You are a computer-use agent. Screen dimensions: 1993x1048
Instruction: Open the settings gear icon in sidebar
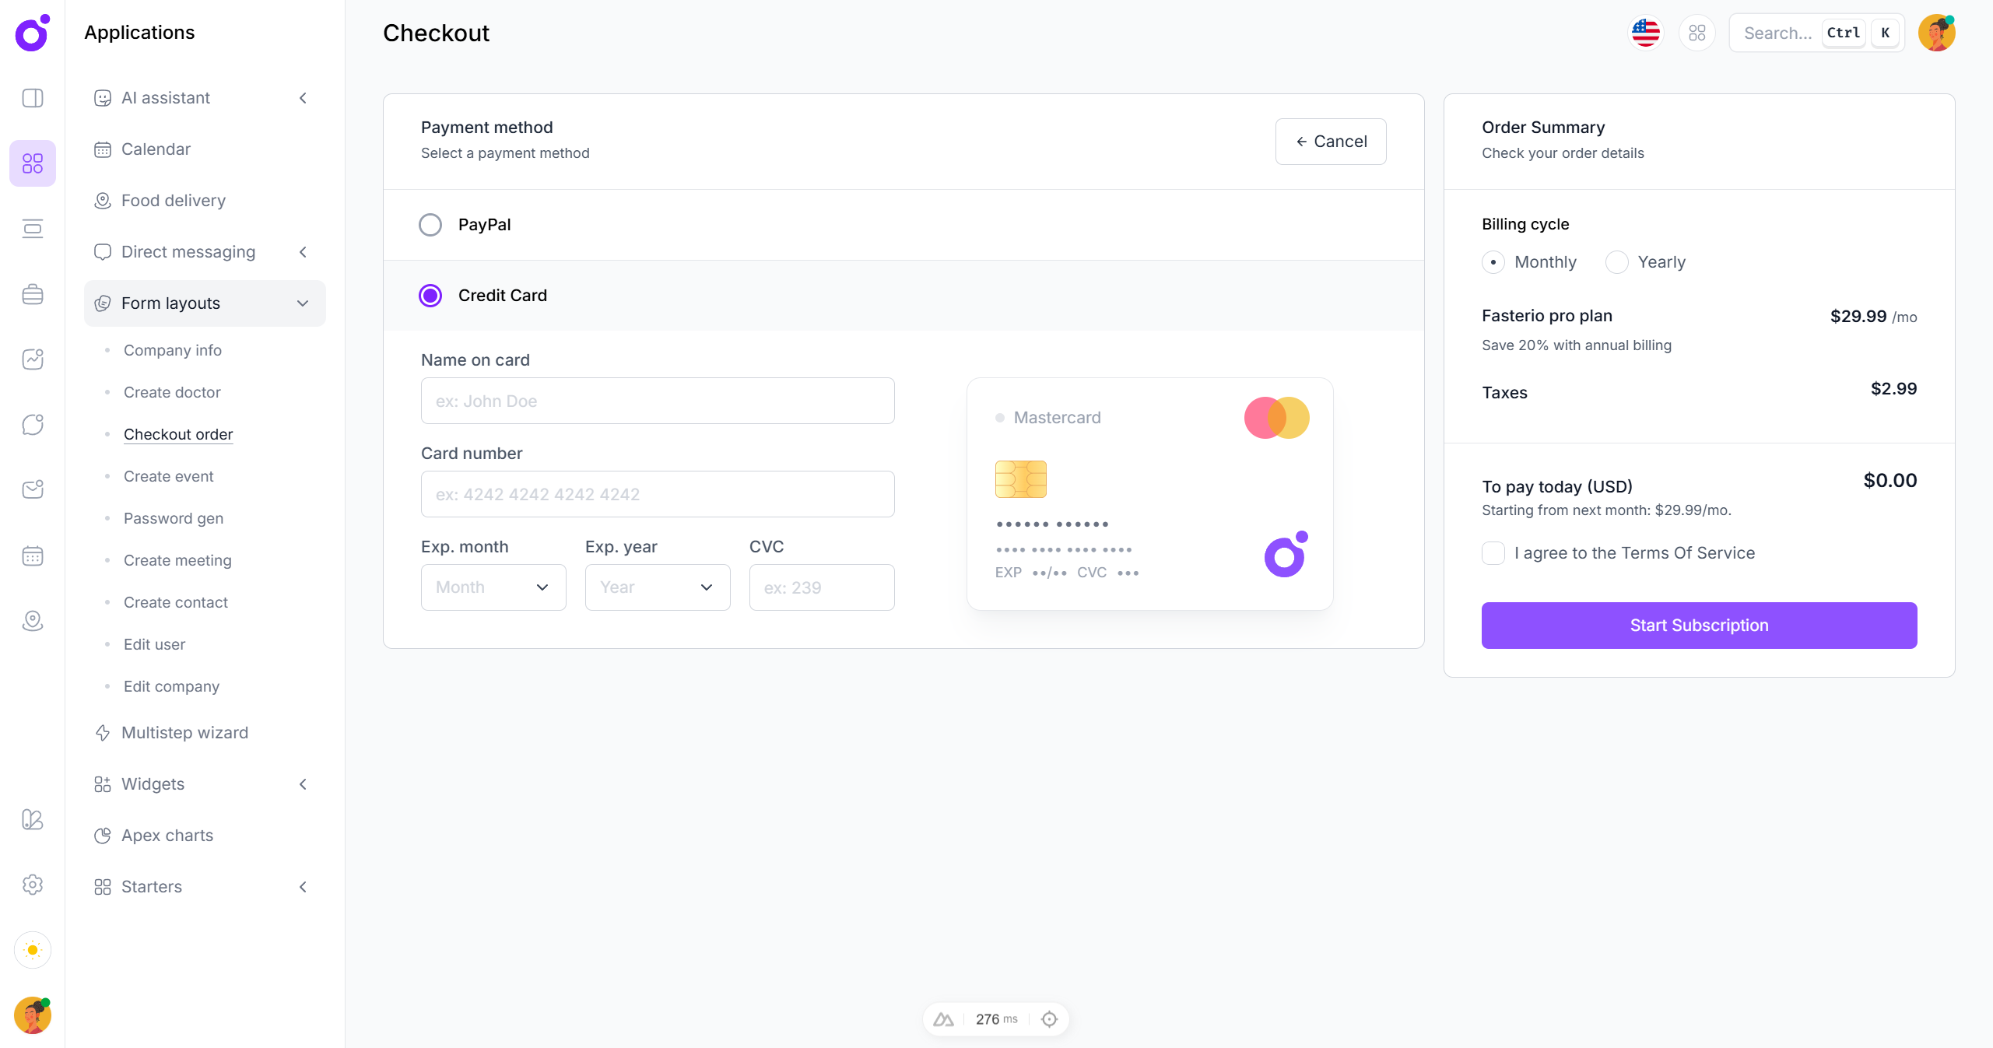tap(32, 885)
